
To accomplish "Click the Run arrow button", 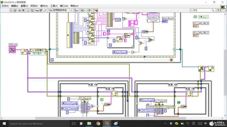I will 11,10.
